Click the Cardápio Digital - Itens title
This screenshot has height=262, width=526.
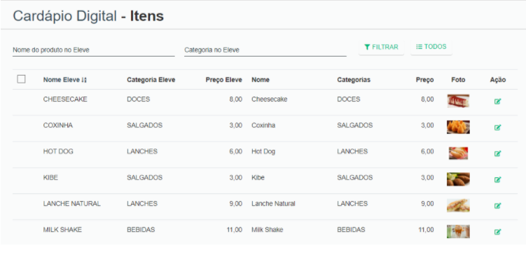pos(88,16)
